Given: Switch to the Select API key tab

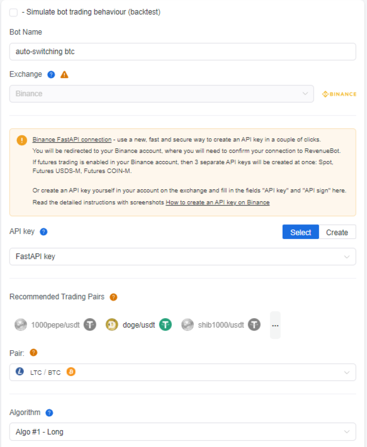Looking at the screenshot, I should (300, 232).
